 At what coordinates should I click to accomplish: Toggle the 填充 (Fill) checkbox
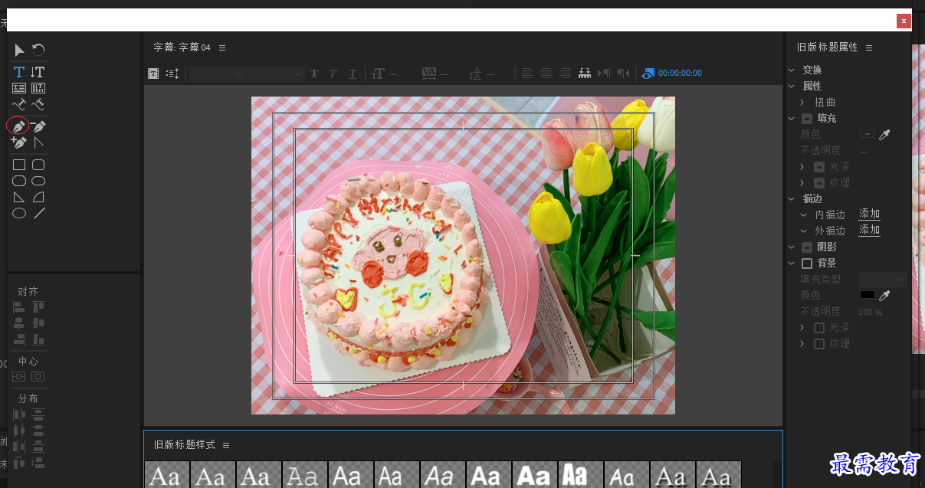pos(807,118)
